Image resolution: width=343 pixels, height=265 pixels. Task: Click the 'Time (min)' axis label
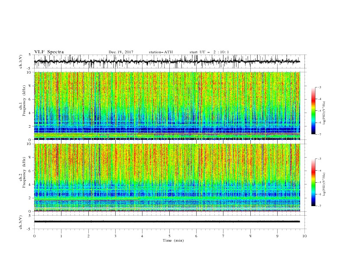coord(173,240)
